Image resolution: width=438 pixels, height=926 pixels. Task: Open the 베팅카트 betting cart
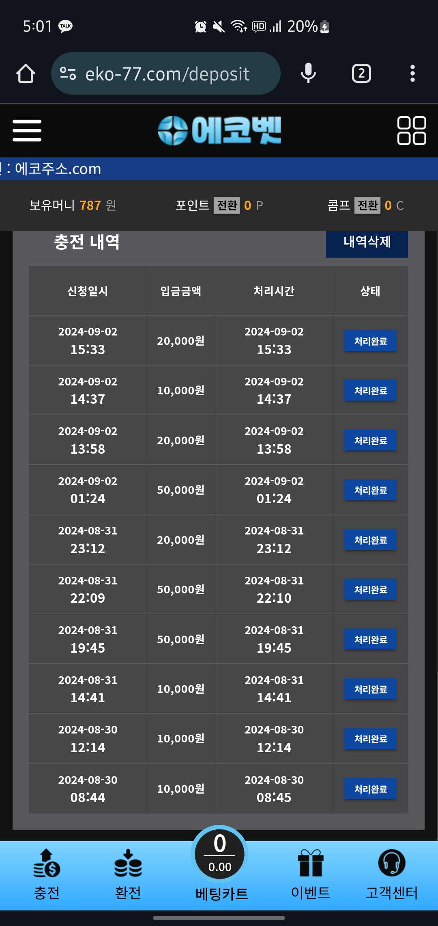(x=220, y=863)
